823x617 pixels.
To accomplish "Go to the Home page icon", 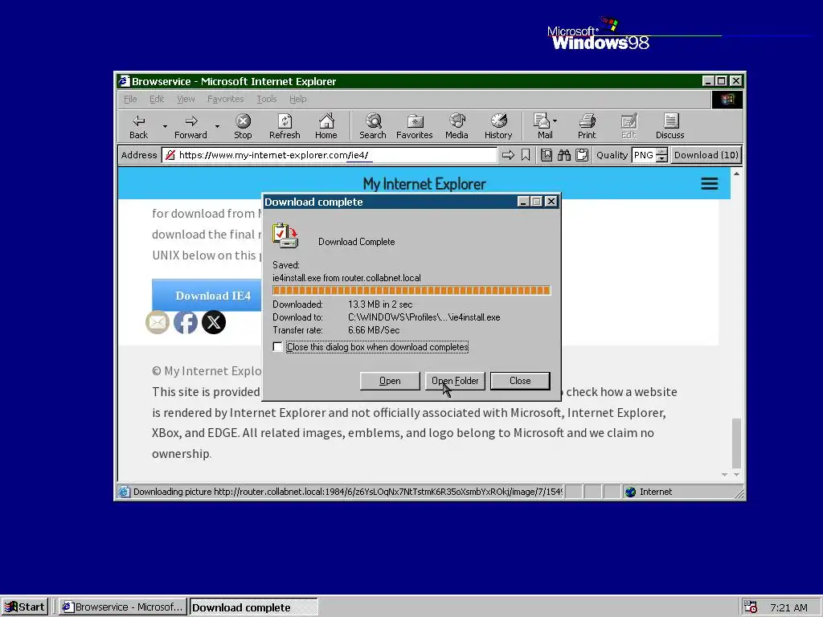I will click(x=326, y=126).
